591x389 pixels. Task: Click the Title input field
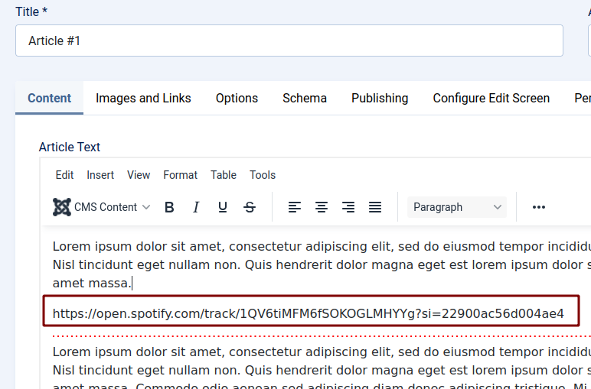[x=289, y=41]
